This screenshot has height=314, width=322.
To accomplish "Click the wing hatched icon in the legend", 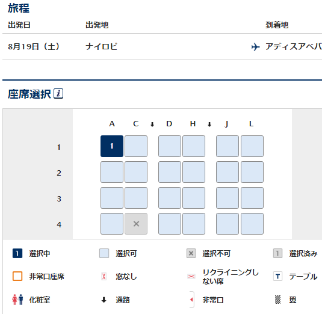I will point(277,300).
